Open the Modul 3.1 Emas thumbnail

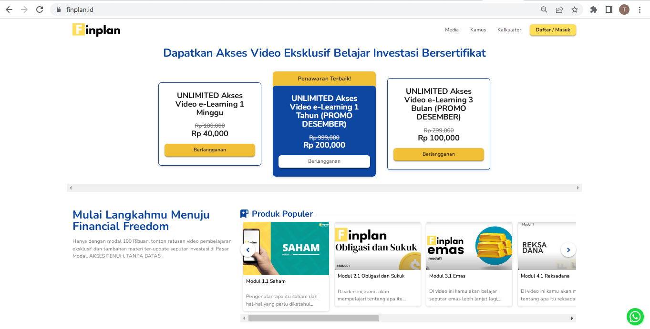coord(469,246)
